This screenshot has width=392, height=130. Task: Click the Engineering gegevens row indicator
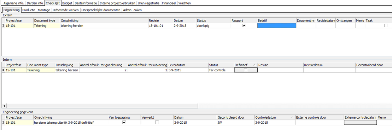click(3, 123)
